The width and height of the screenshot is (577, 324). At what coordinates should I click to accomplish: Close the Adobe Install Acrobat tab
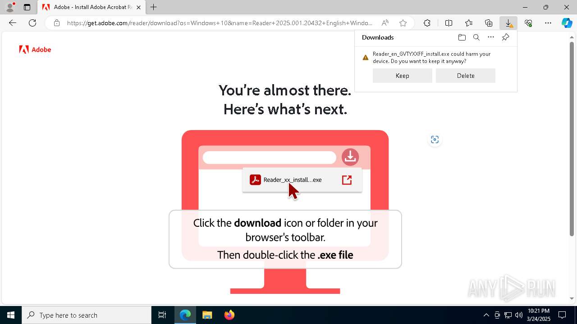pyautogui.click(x=138, y=7)
